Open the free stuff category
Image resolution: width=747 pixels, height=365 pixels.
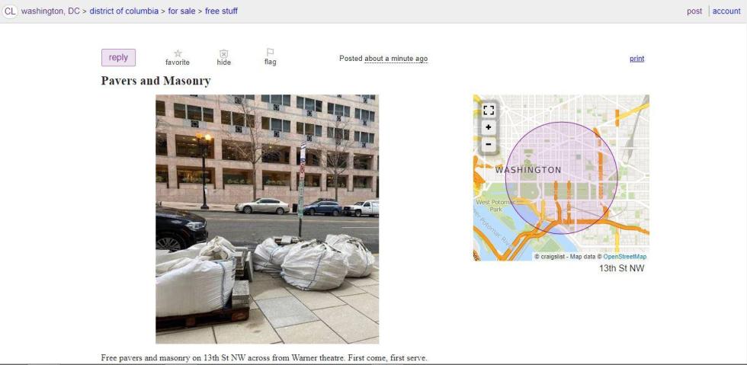point(221,11)
